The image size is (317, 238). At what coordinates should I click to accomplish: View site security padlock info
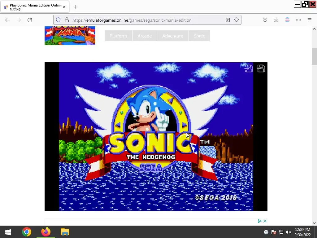click(67, 20)
